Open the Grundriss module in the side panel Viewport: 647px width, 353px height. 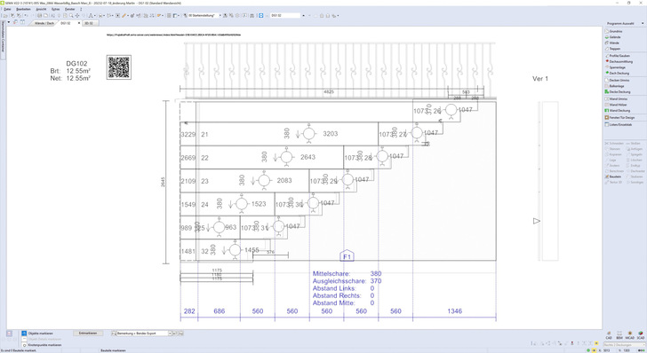point(616,31)
